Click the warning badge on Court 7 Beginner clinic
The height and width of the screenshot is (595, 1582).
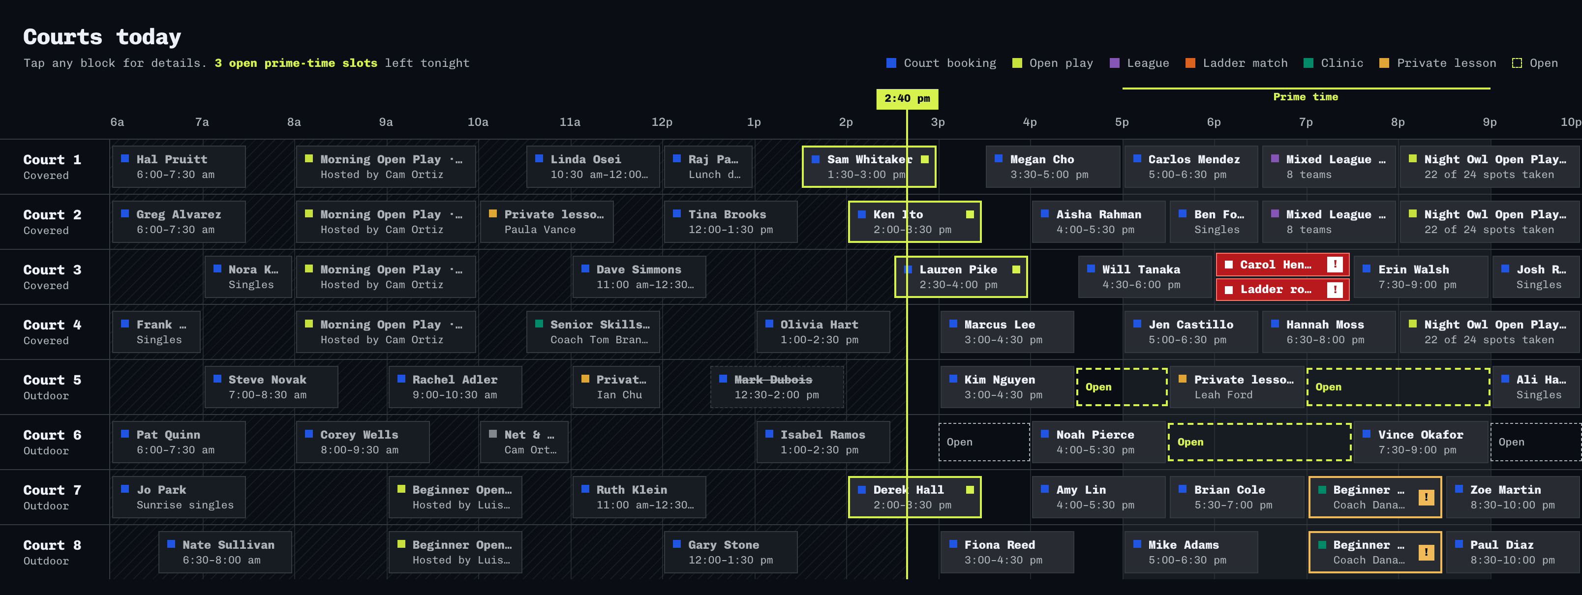(x=1426, y=497)
